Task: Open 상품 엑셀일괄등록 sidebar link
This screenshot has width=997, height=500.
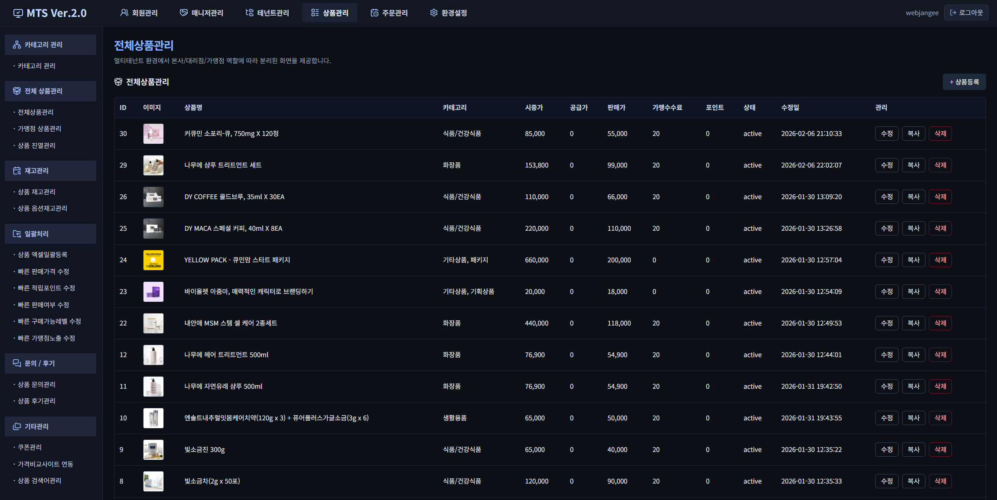Action: [42, 255]
